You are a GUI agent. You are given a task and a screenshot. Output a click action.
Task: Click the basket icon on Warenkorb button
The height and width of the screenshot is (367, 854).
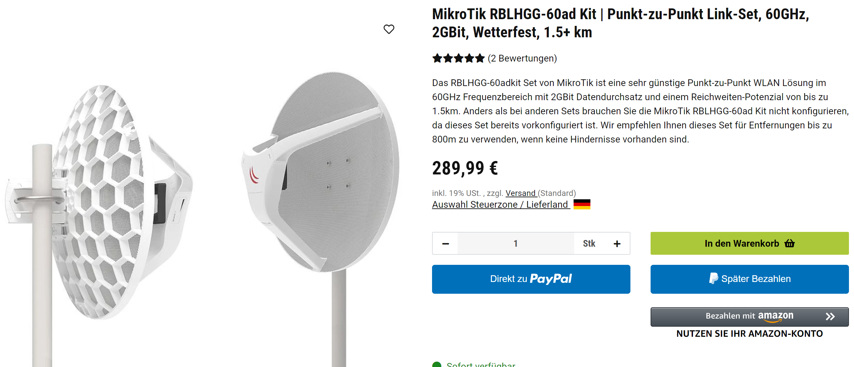[x=790, y=243]
